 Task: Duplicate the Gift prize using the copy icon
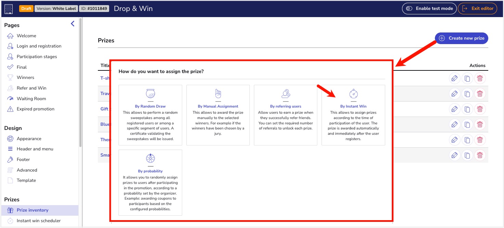coord(467,109)
